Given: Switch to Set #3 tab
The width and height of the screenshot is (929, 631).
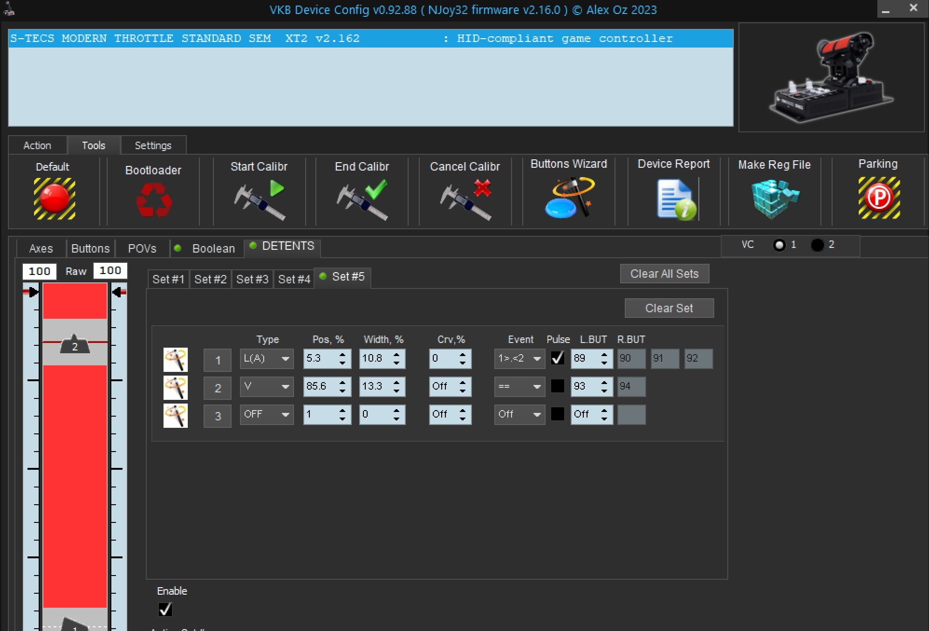Looking at the screenshot, I should point(253,279).
